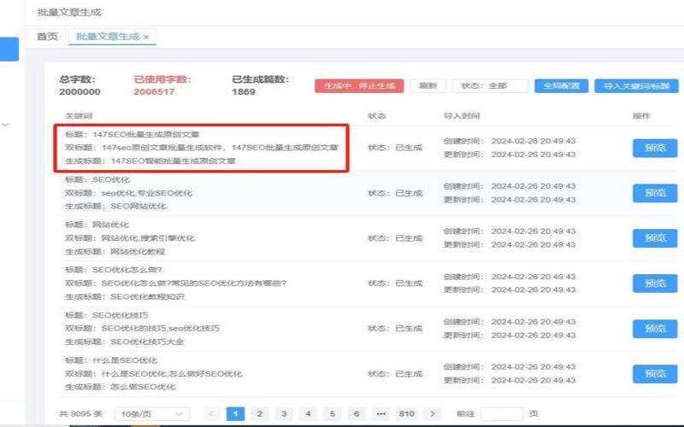The height and width of the screenshot is (427, 684).
Task: Click 状态: 已生成 in 网站优化 row
Action: click(x=395, y=238)
